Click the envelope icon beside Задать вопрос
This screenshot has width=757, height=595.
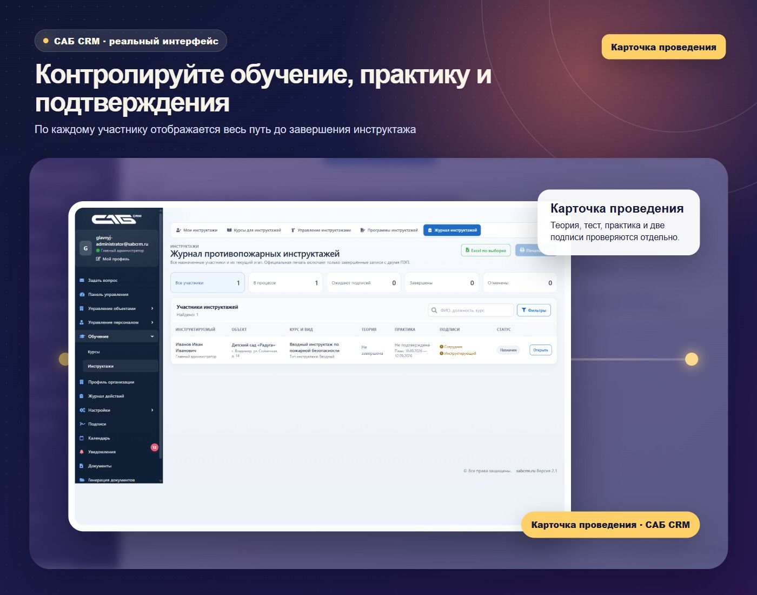tap(82, 280)
